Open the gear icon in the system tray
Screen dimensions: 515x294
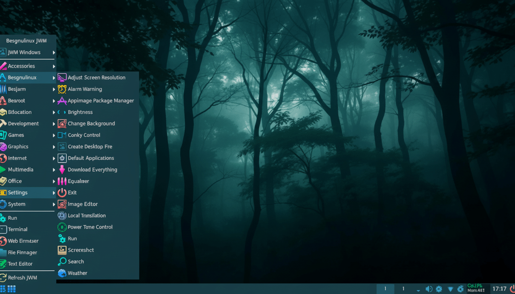pyautogui.click(x=438, y=289)
